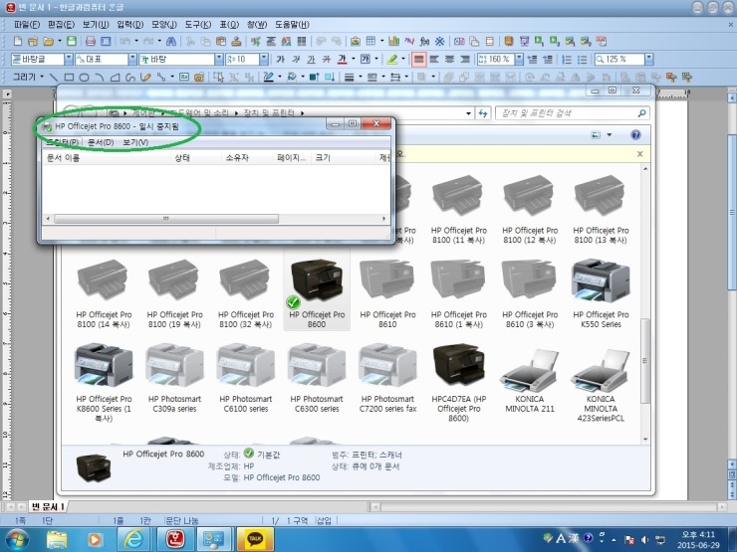Launch Internet Explorer from the taskbar
Screen dimensions: 737x552
tap(132, 538)
